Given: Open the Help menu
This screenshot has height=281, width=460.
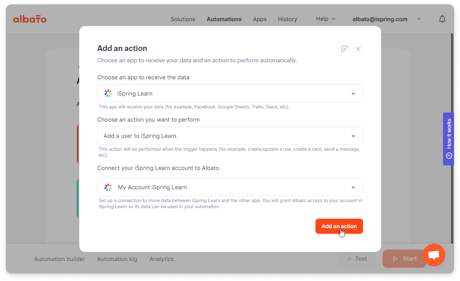Looking at the screenshot, I should click(326, 19).
